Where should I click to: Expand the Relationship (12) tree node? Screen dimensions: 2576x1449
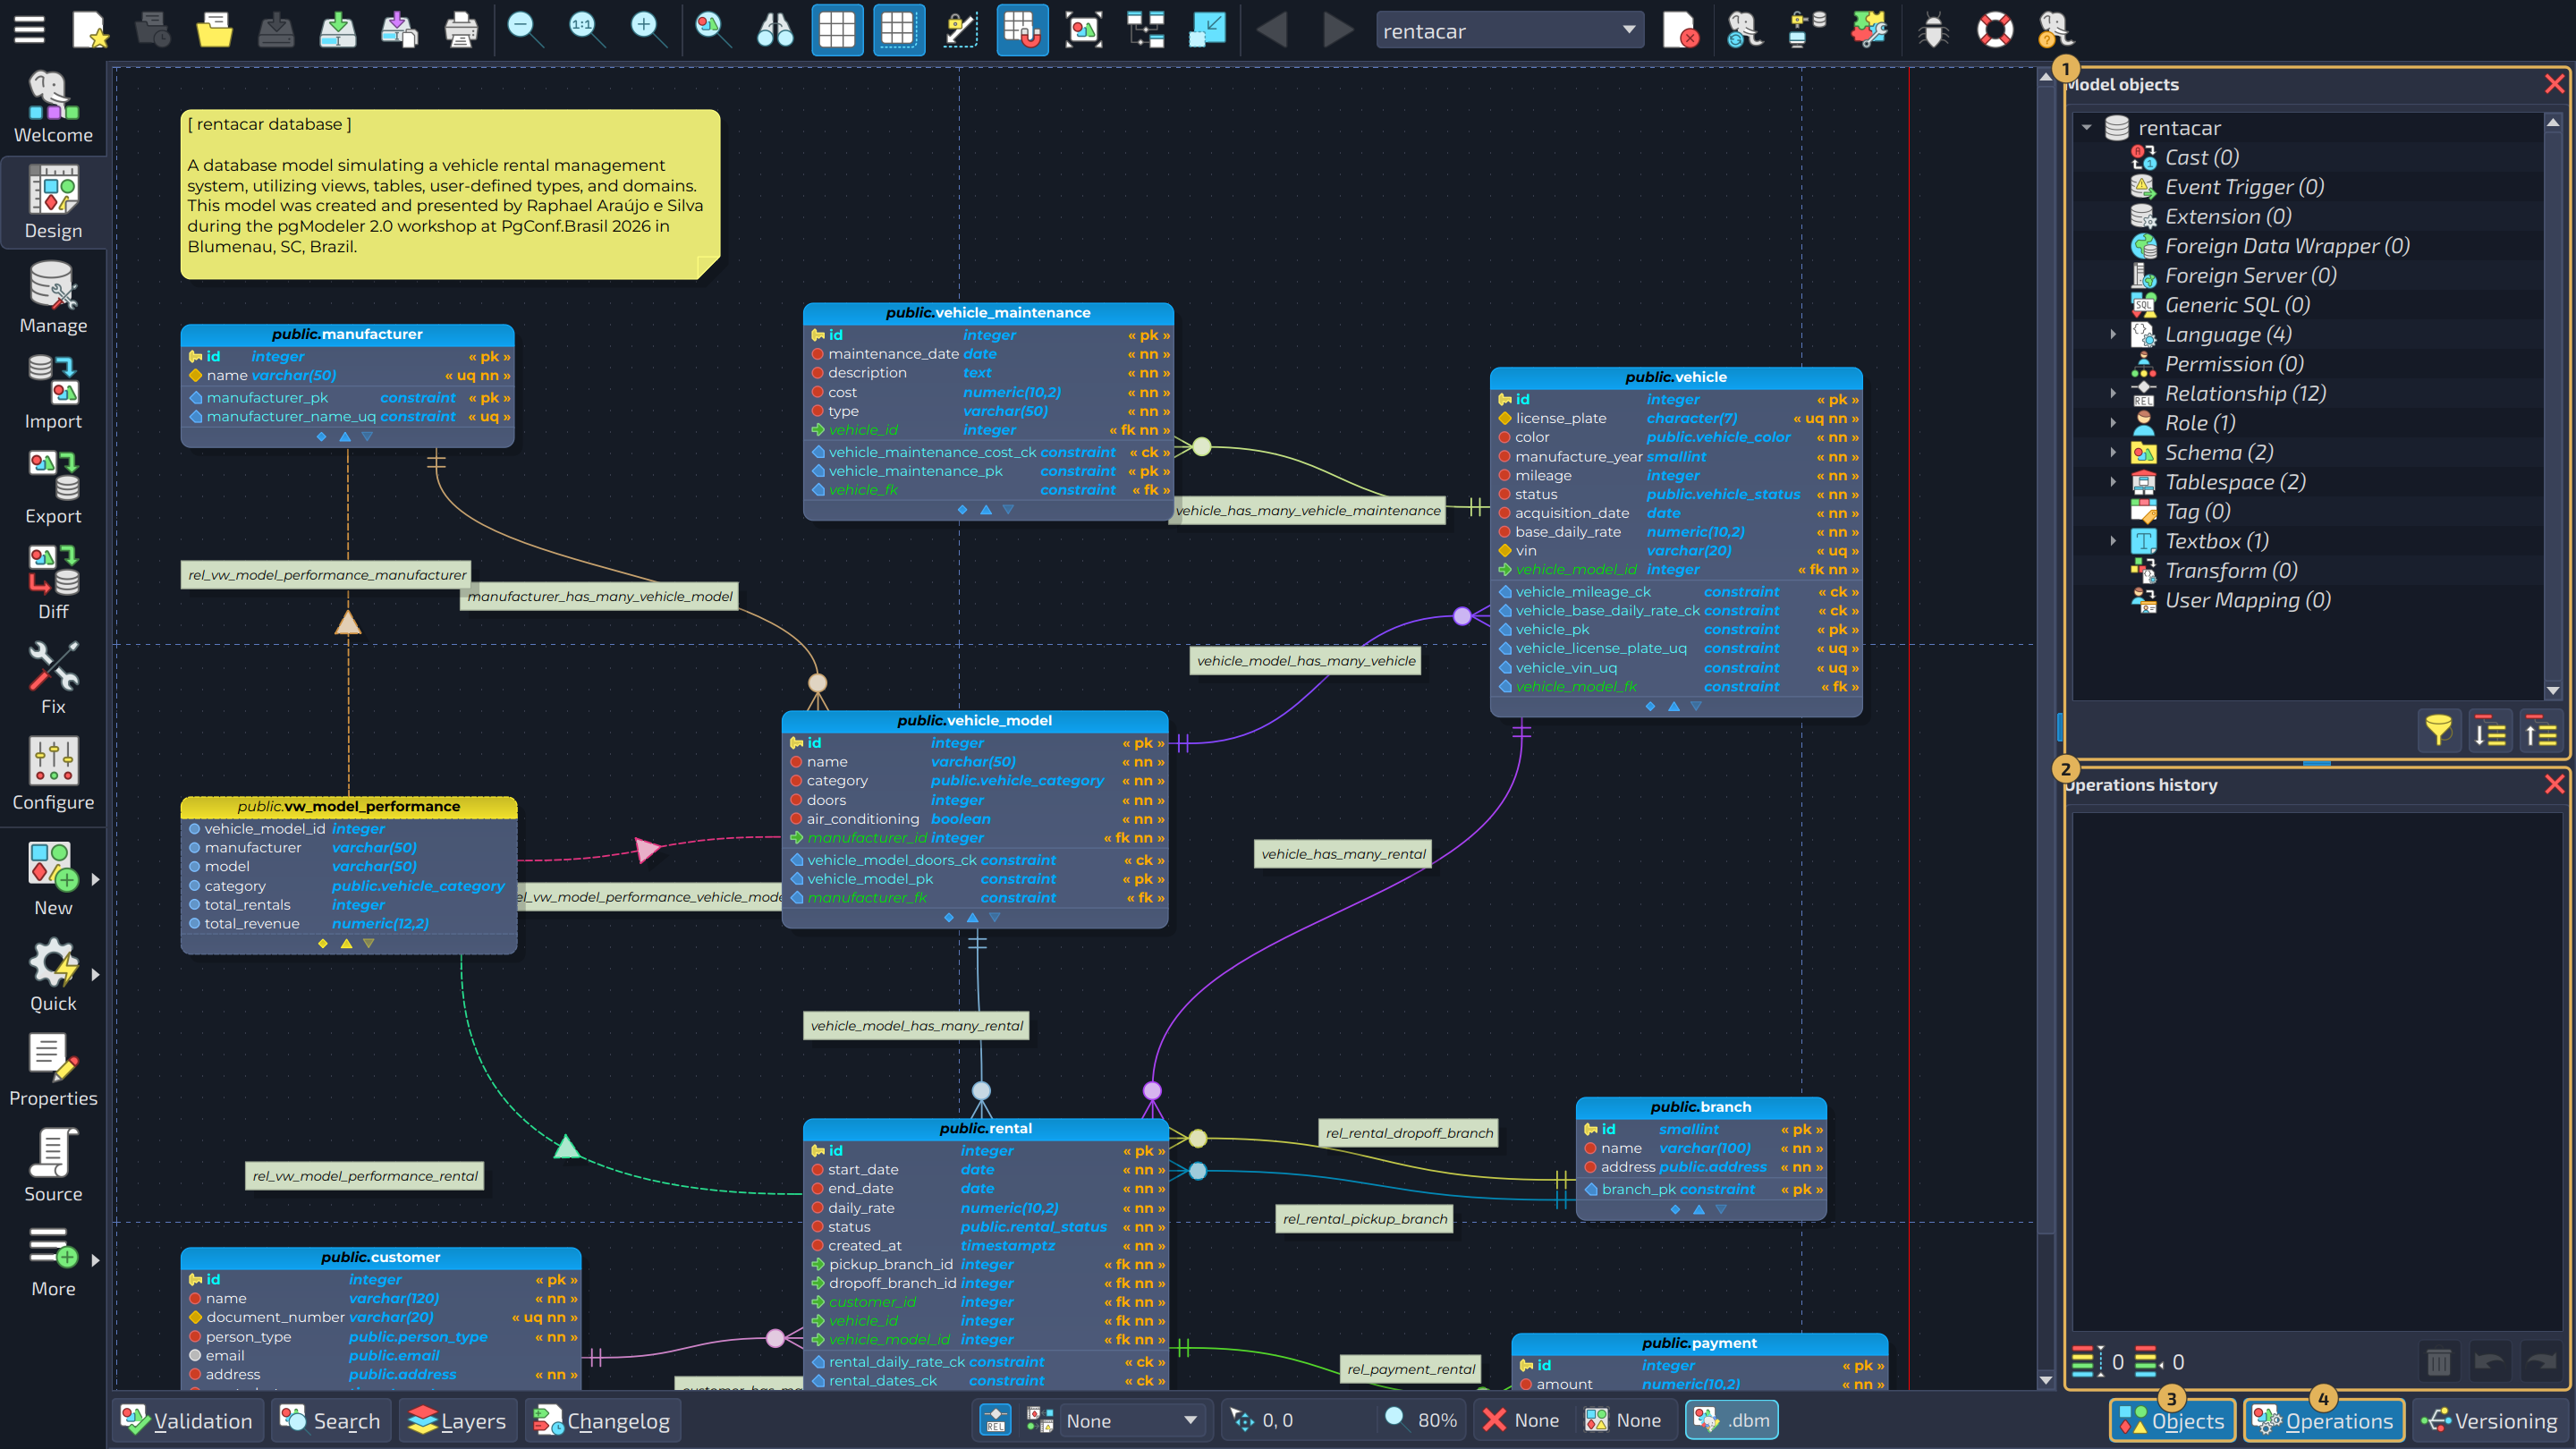[x=2113, y=394]
